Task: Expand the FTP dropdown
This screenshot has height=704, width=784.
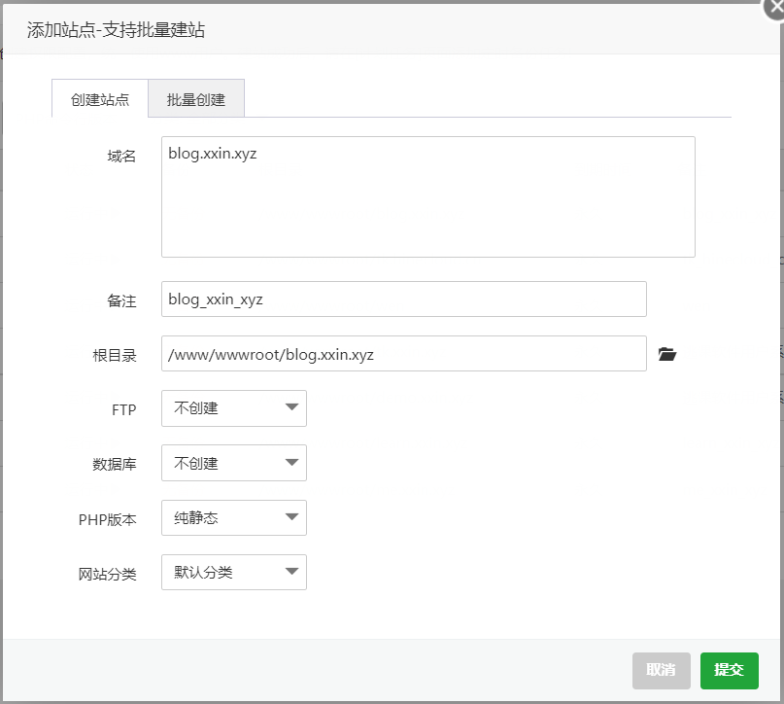Action: click(233, 408)
